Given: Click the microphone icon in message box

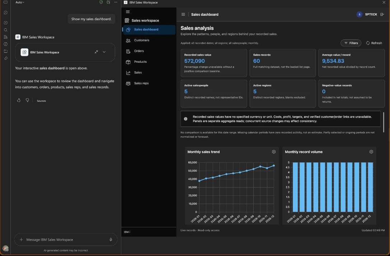Looking at the screenshot, I should 111,240.
